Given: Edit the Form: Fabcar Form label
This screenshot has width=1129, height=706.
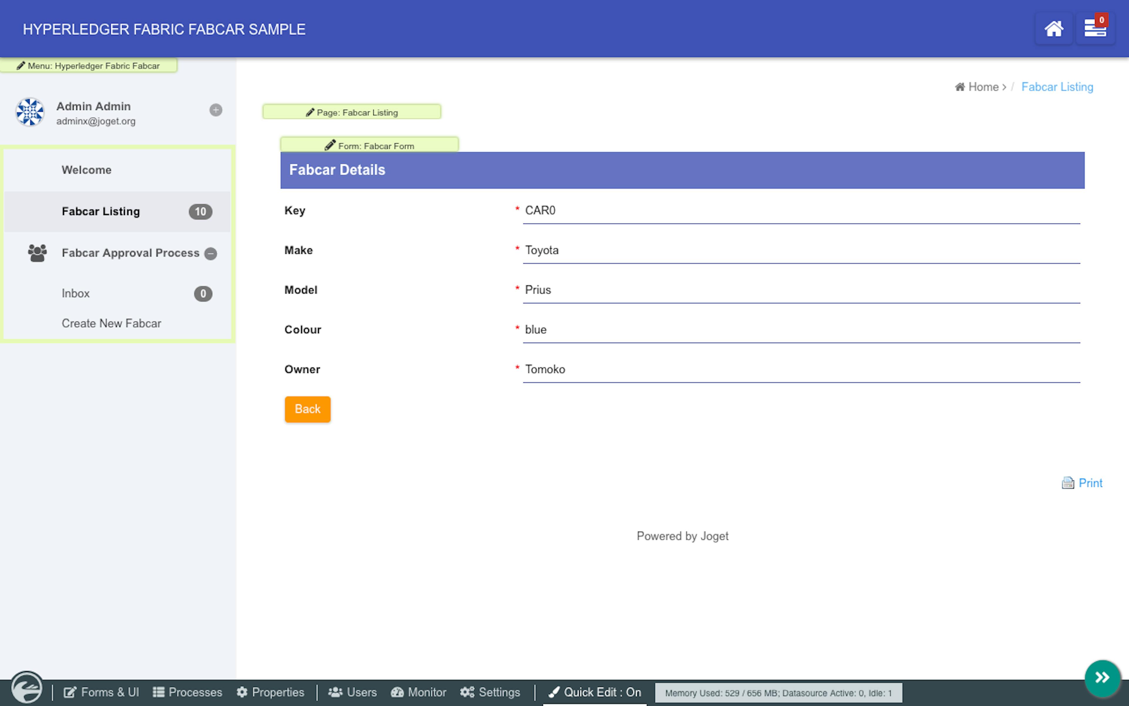Looking at the screenshot, I should tap(369, 145).
